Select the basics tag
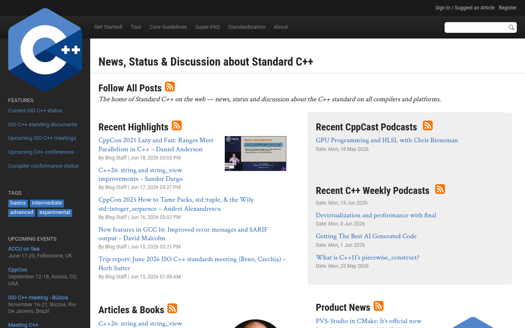The width and height of the screenshot is (525, 328). click(18, 203)
